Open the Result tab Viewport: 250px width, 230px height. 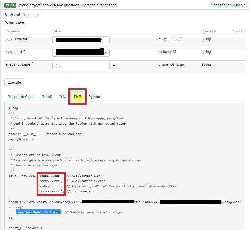47,97
